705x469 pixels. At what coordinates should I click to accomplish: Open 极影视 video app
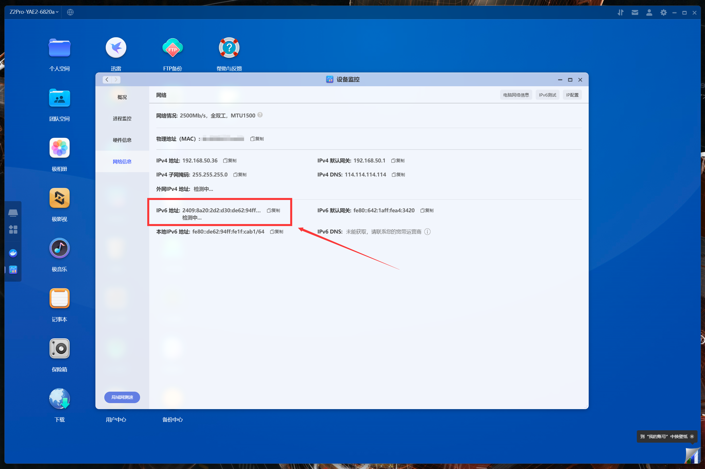click(x=60, y=198)
